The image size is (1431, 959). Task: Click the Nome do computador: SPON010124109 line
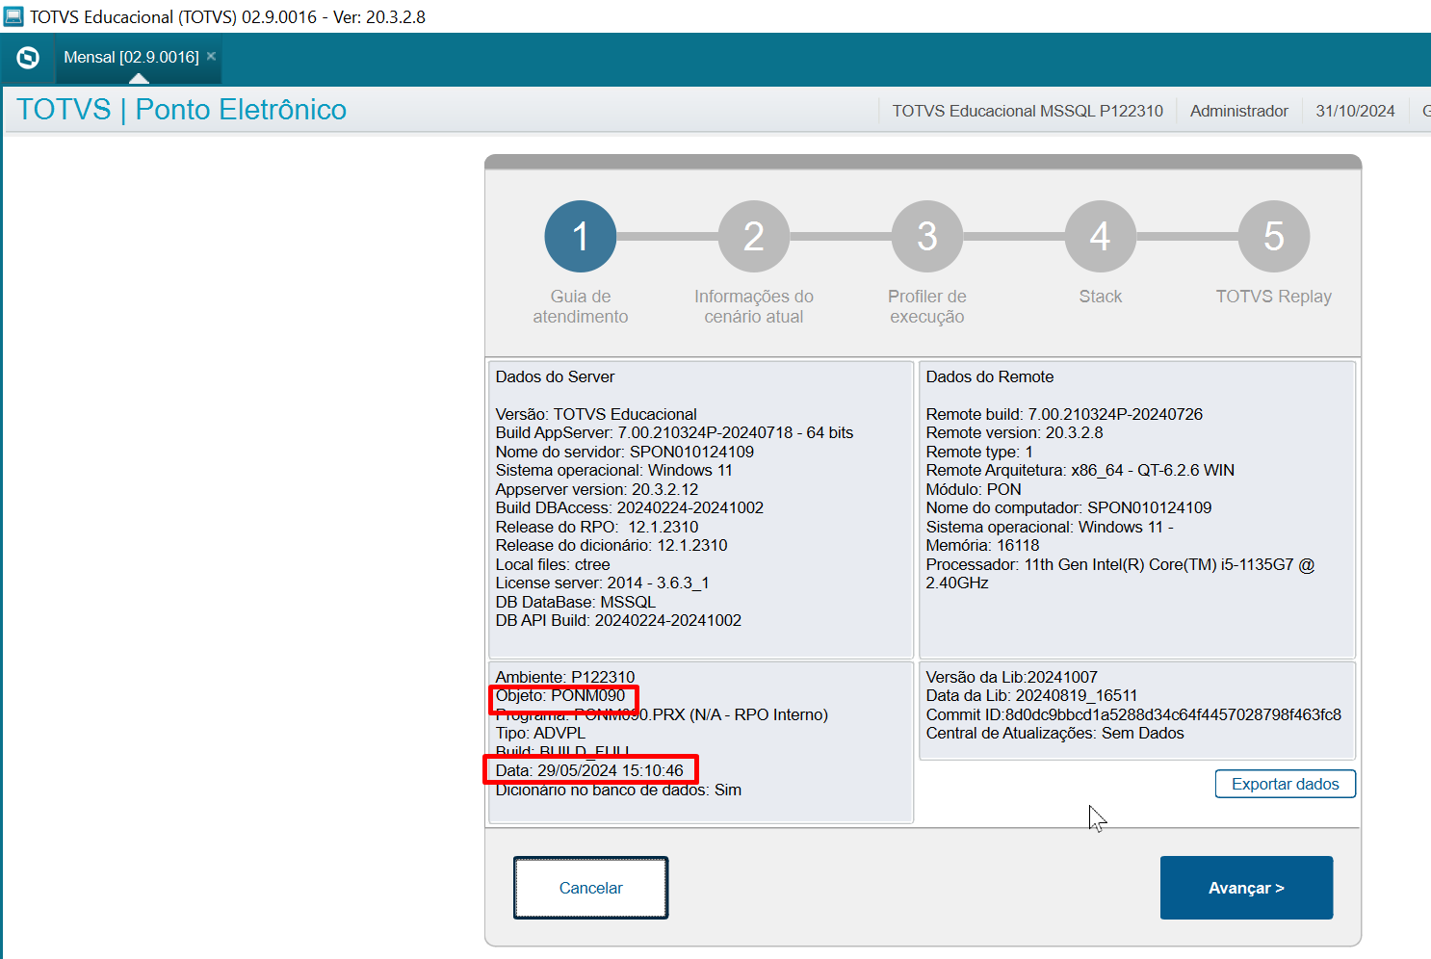pyautogui.click(x=1069, y=507)
